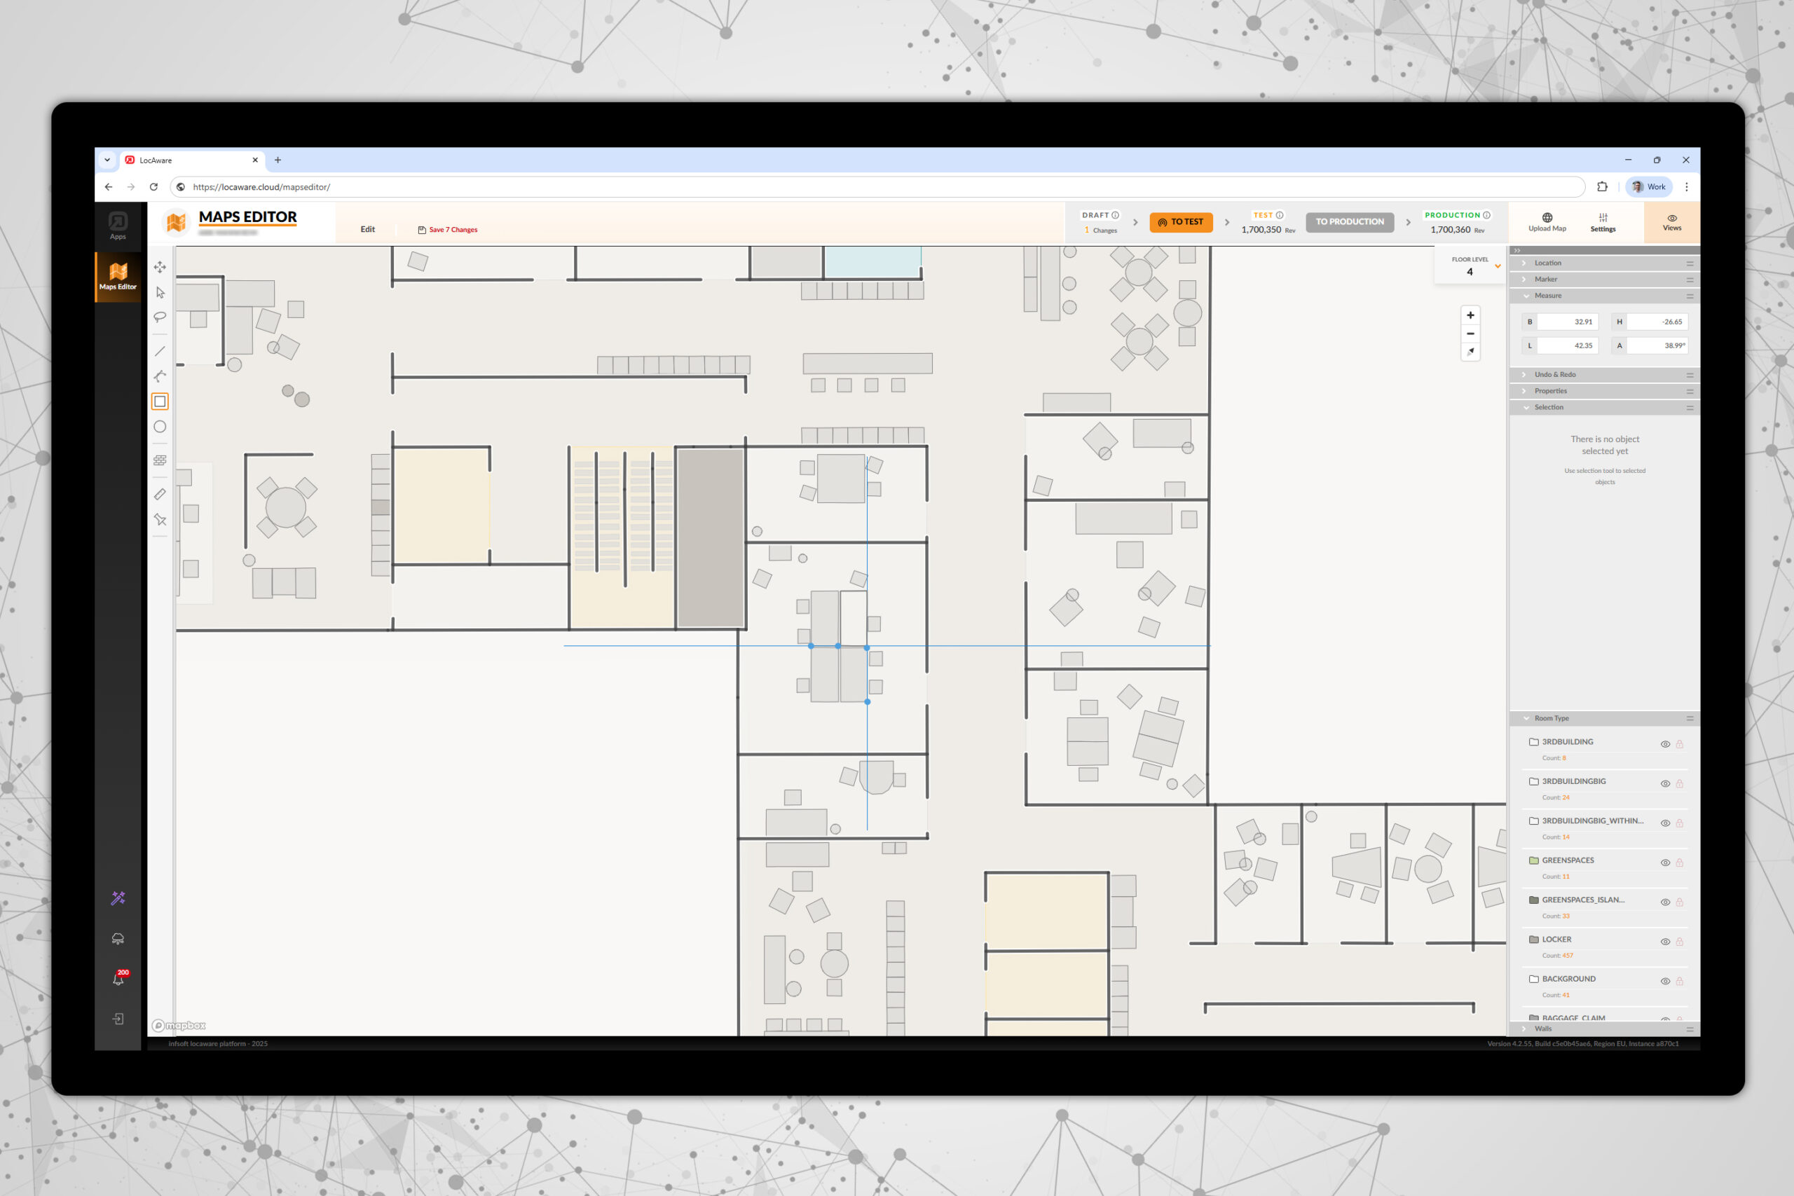The image size is (1794, 1196).
Task: Click the TO TEST button
Action: coord(1181,222)
